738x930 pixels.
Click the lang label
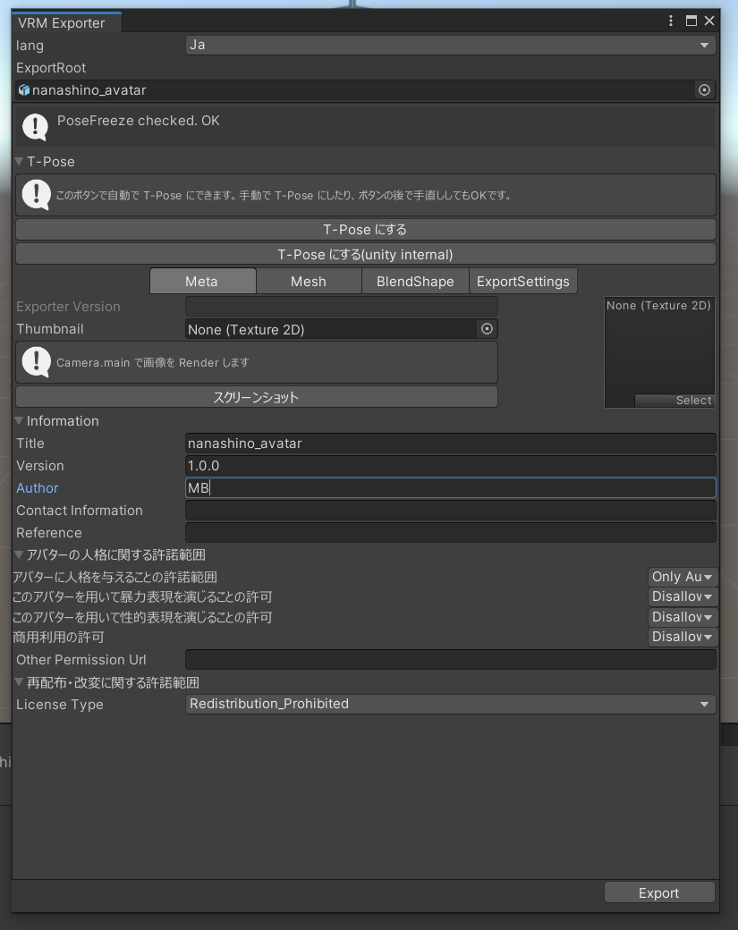coord(30,46)
